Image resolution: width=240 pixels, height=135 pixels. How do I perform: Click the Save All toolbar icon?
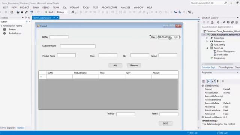click(26, 12)
